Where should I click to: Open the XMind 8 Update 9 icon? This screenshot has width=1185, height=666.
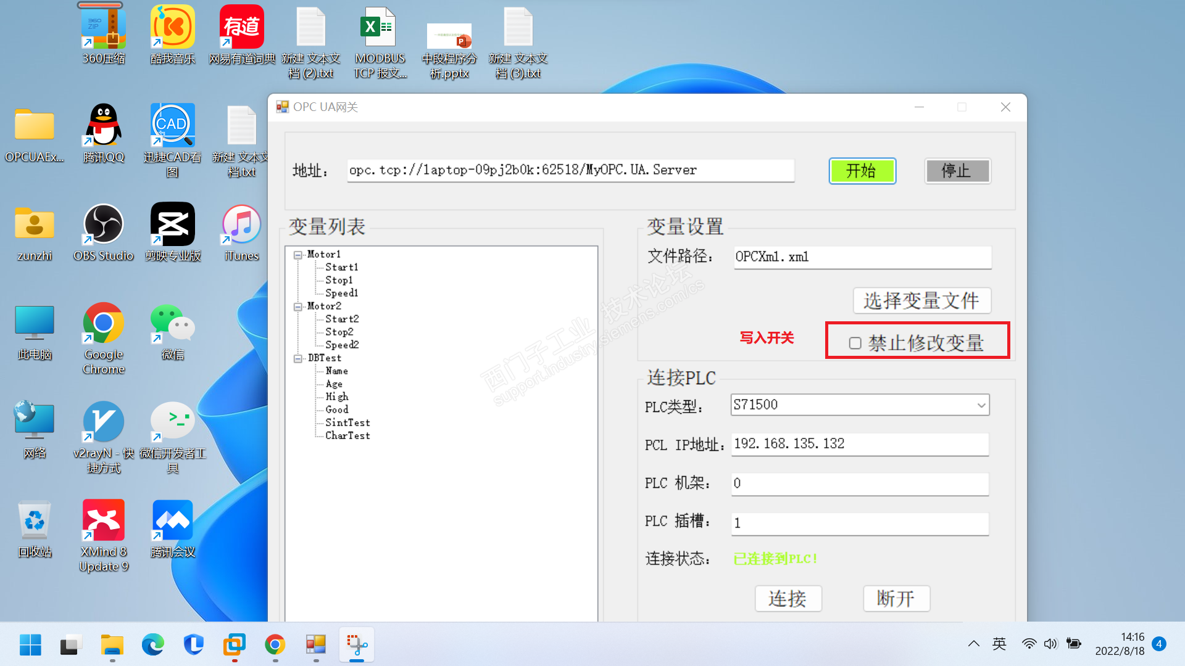pyautogui.click(x=103, y=520)
